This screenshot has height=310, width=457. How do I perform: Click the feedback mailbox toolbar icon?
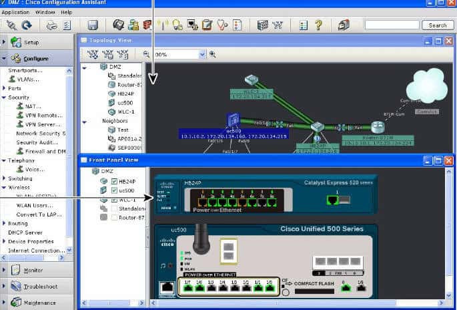pos(344,25)
